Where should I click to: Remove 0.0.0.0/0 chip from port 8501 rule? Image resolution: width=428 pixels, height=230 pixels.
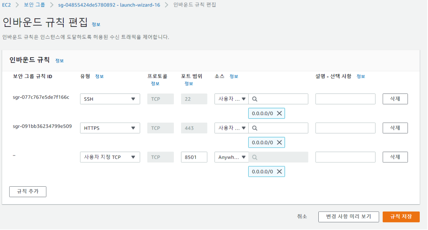[279, 172]
